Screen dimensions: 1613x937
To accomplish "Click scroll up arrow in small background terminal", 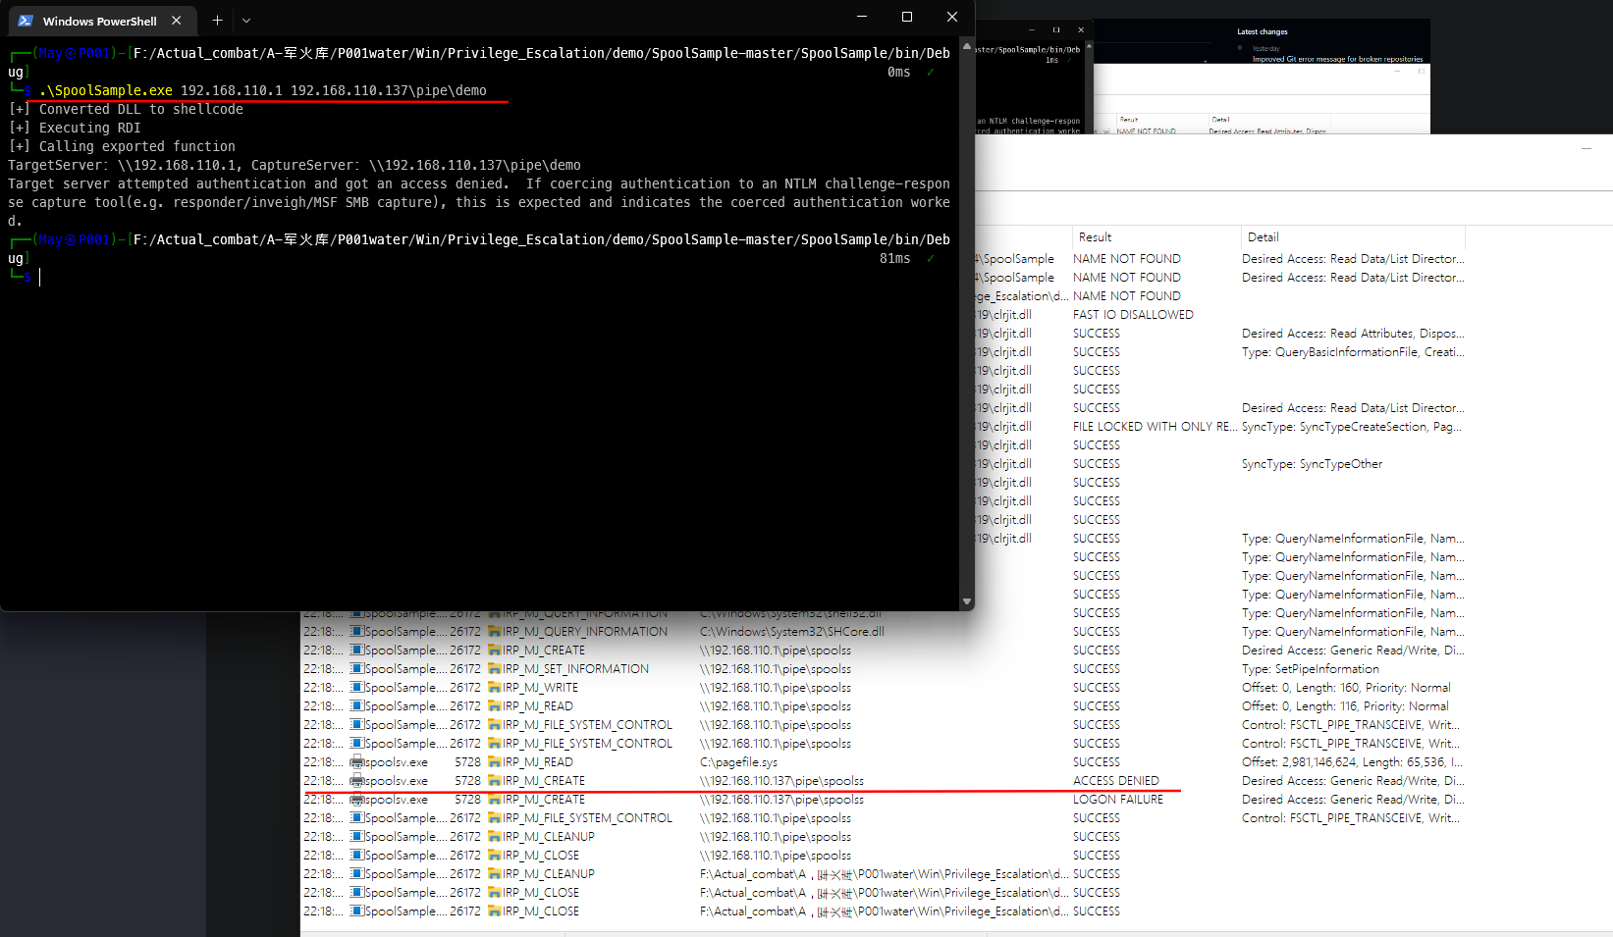I will [x=1088, y=45].
